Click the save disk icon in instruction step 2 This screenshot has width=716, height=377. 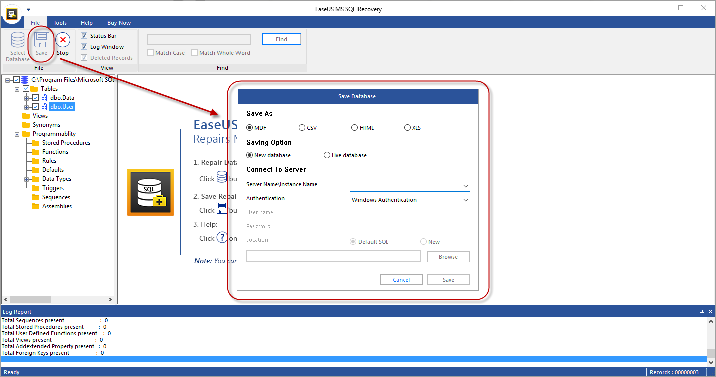tap(222, 209)
